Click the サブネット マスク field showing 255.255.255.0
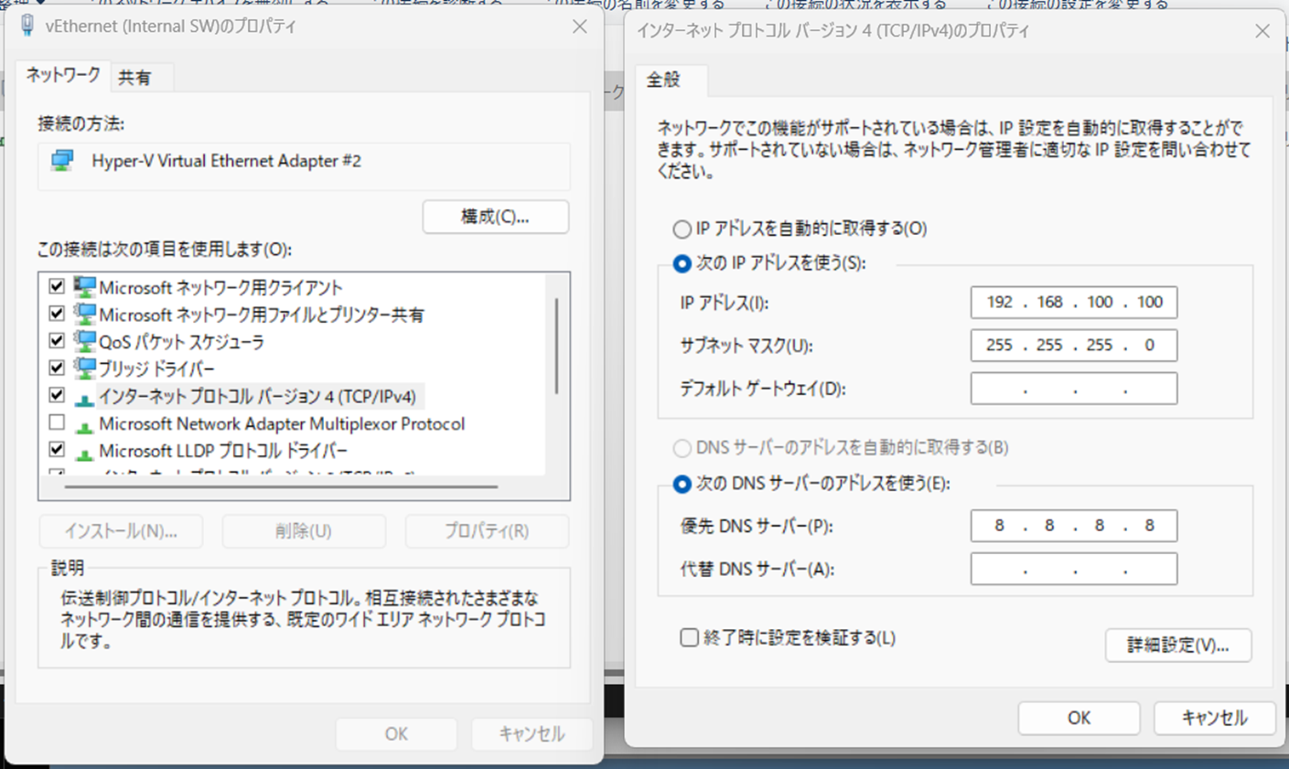The height and width of the screenshot is (769, 1289). pos(1074,345)
